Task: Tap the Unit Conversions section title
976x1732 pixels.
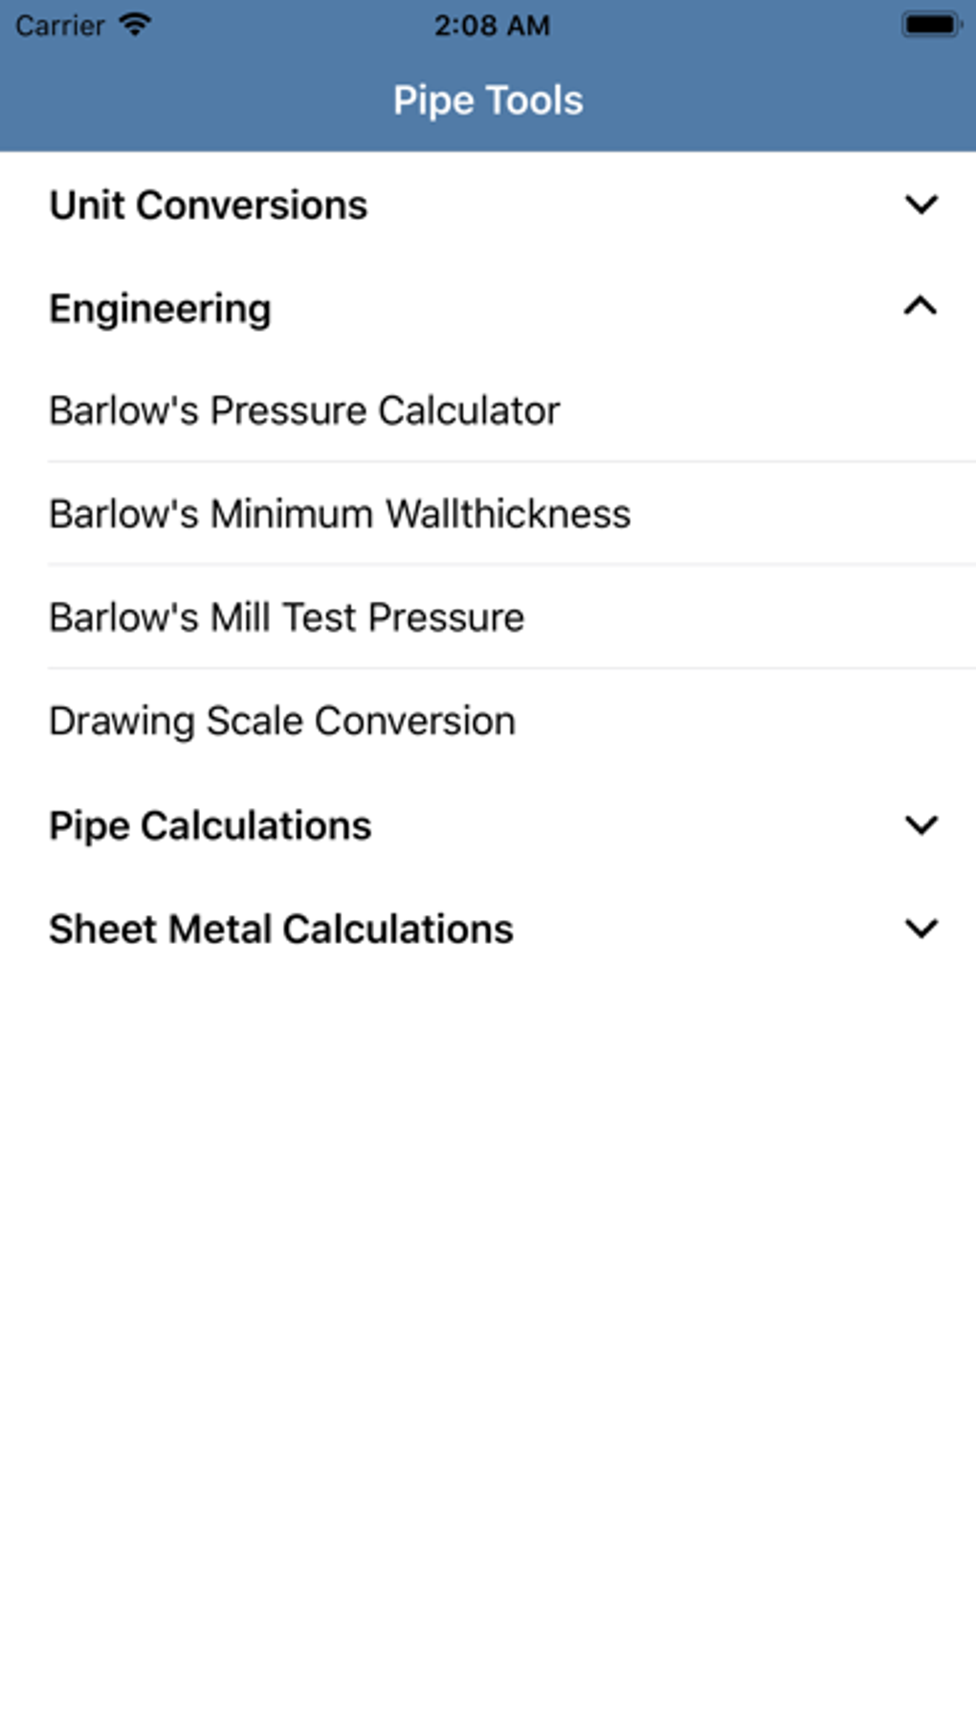Action: click(209, 206)
